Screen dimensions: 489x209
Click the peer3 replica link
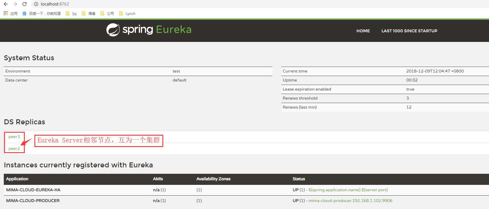[x=14, y=137]
